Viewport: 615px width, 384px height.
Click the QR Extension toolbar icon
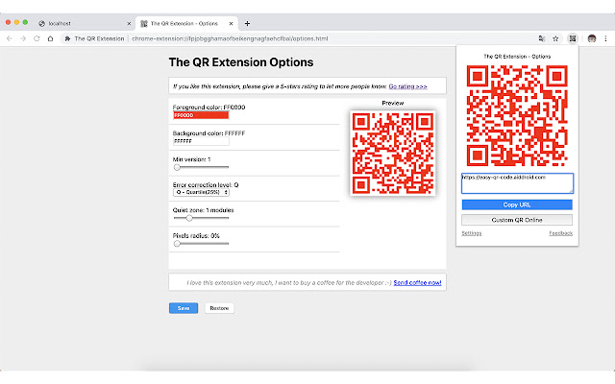pyautogui.click(x=573, y=38)
